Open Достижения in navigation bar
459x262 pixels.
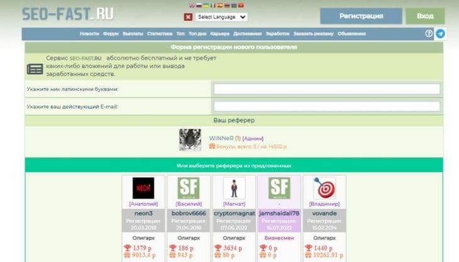point(247,34)
